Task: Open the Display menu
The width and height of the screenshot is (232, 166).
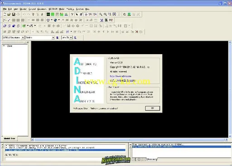Action: click(x=23, y=9)
